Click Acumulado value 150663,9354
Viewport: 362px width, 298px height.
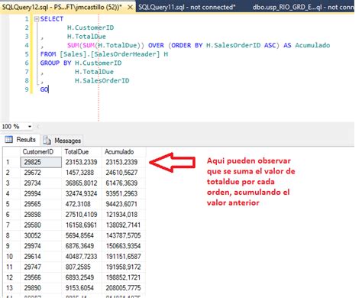[124, 246]
